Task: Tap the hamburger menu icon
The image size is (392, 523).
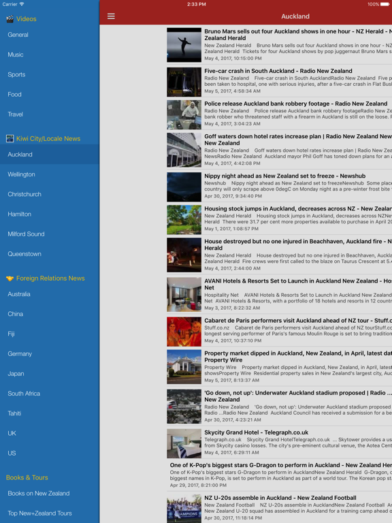Action: coord(111,16)
